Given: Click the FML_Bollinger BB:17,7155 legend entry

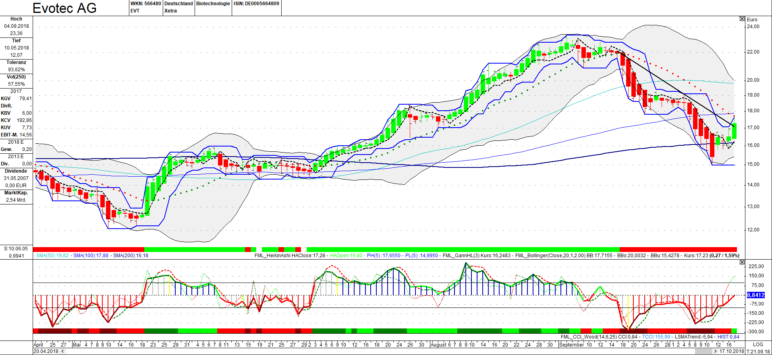Looking at the screenshot, I should pyautogui.click(x=564, y=256).
